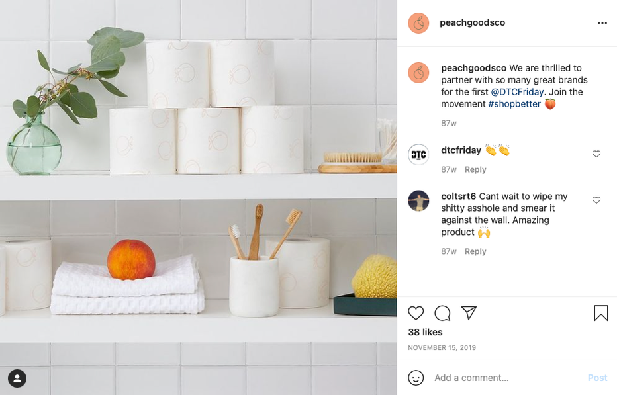Open the peachgoodsco username in header
The width and height of the screenshot is (617, 395).
(472, 22)
